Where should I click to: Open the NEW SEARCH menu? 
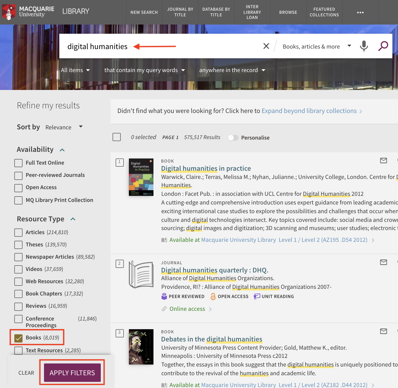click(x=144, y=12)
